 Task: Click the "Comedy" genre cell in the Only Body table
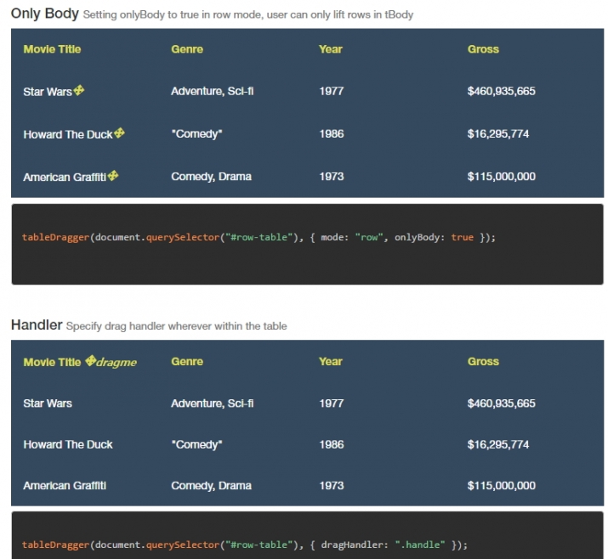pyautogui.click(x=196, y=133)
